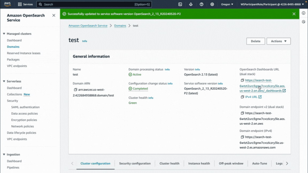Open Info for Cluster health
Screen dimensions: 308x173
click(x=151, y=98)
